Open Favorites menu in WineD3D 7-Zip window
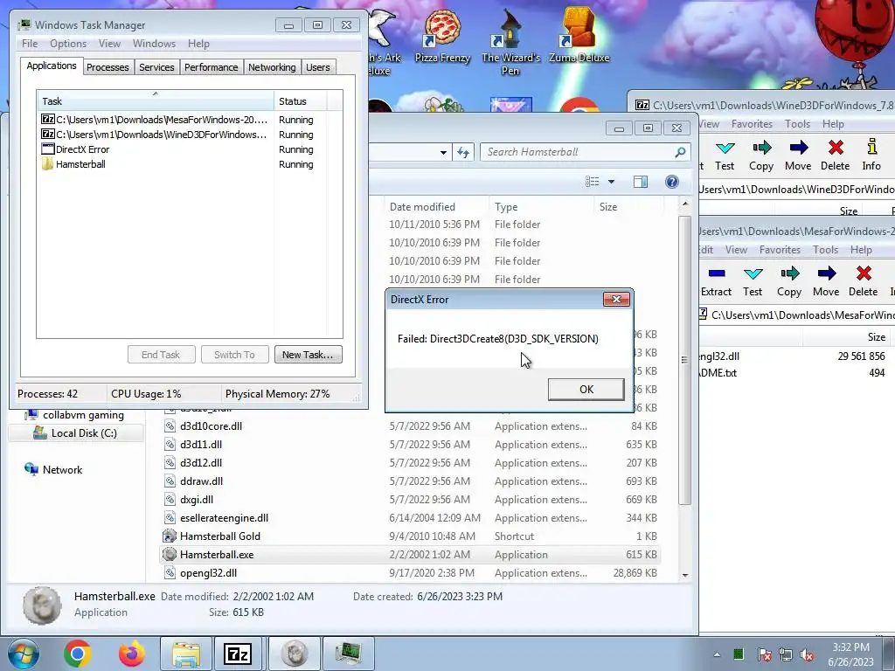Image resolution: width=895 pixels, height=671 pixels. click(x=752, y=124)
